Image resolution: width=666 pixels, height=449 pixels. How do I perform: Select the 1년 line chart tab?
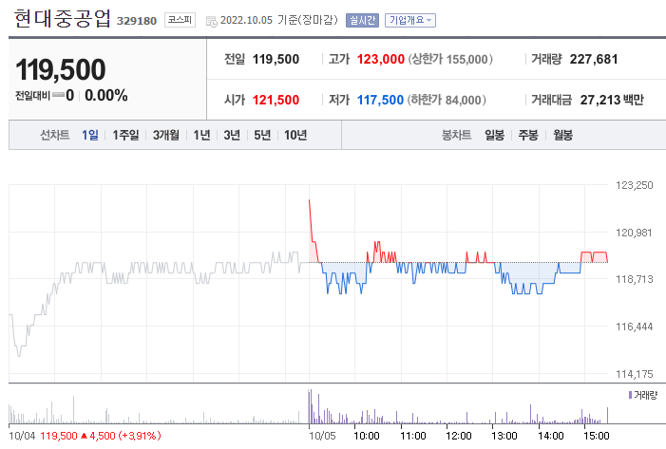point(201,135)
